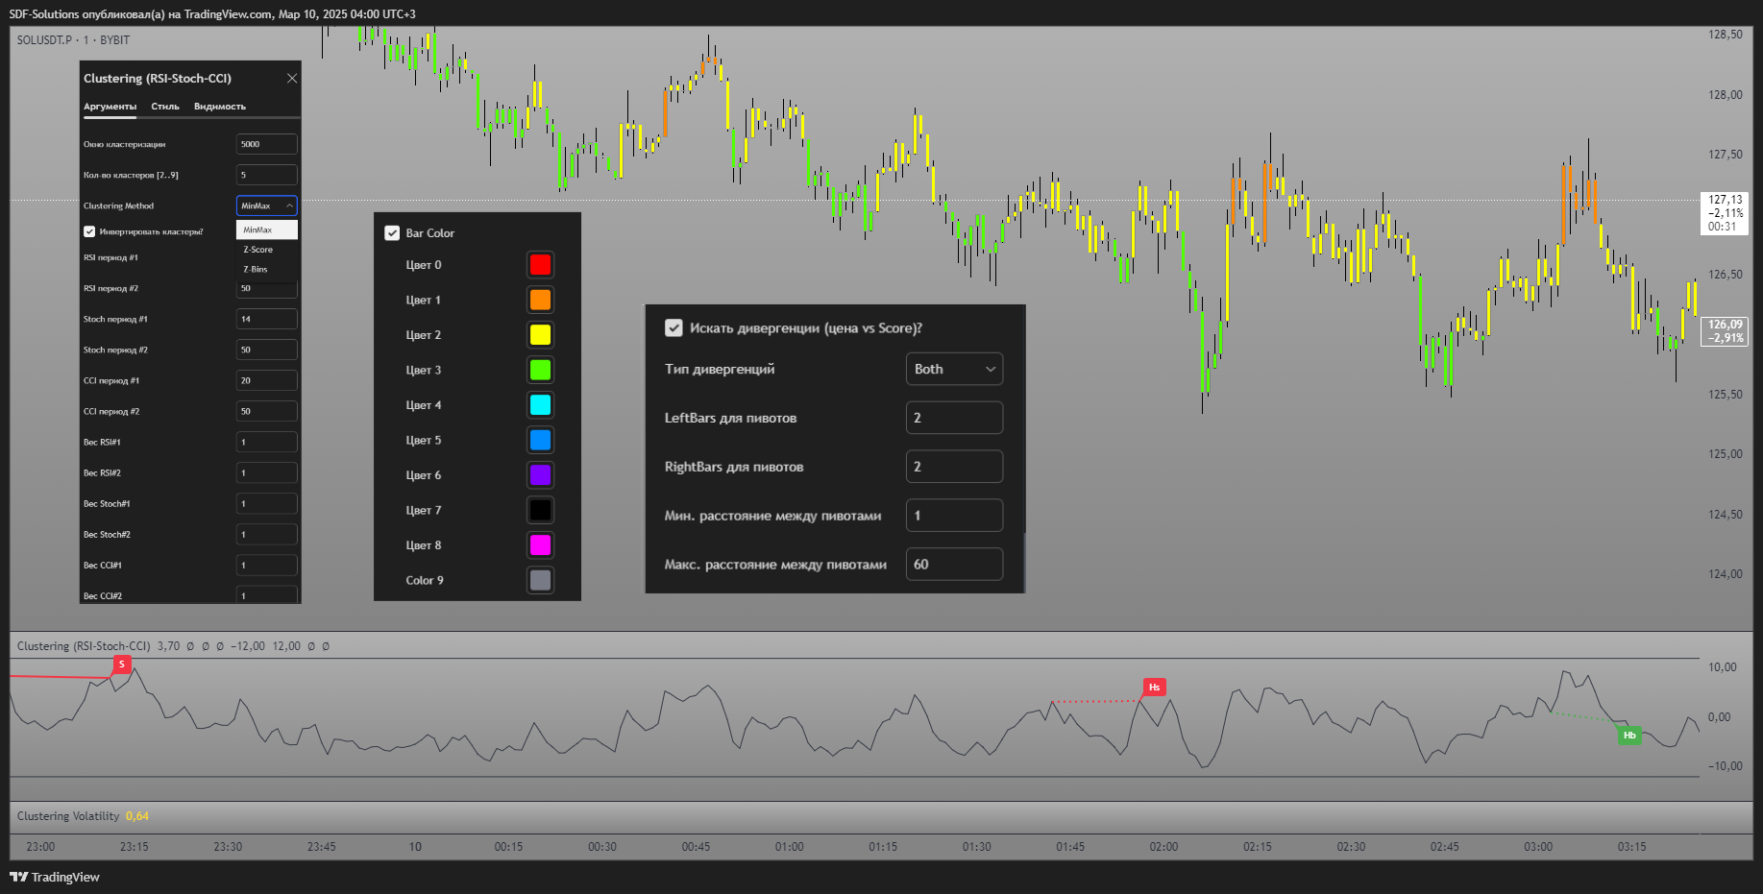The height and width of the screenshot is (894, 1763).
Task: Open the orange Цвет 1 color swatch
Action: point(540,300)
